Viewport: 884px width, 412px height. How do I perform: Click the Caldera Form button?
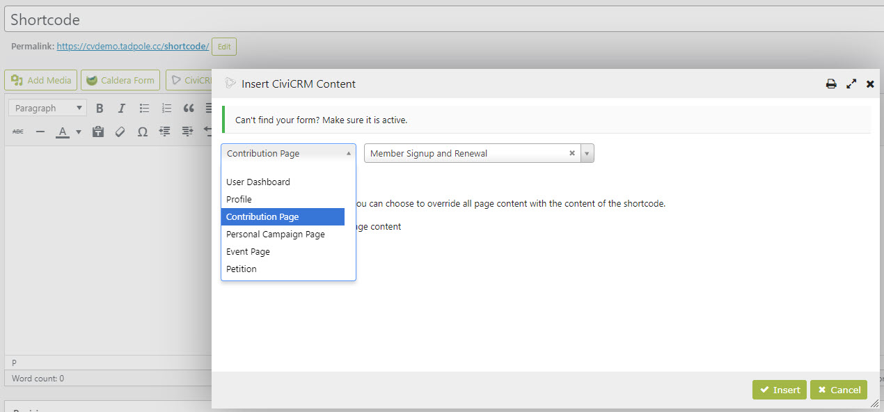[120, 80]
